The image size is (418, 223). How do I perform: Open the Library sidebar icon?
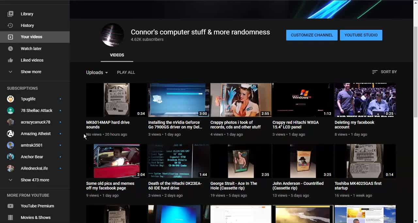[x=10, y=14]
